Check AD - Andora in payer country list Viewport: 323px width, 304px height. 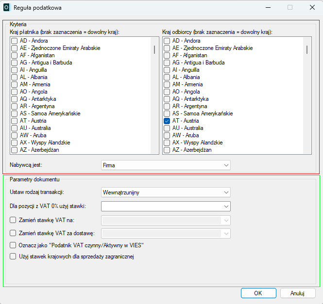click(x=14, y=41)
